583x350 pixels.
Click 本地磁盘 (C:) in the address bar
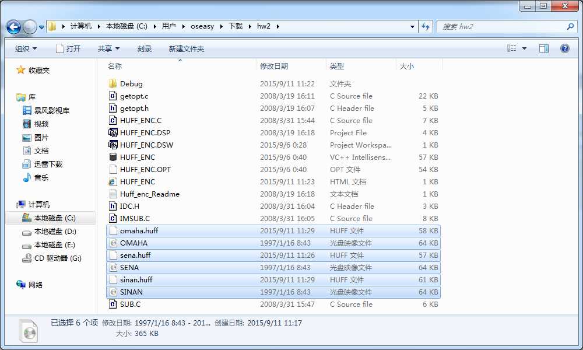coord(127,26)
